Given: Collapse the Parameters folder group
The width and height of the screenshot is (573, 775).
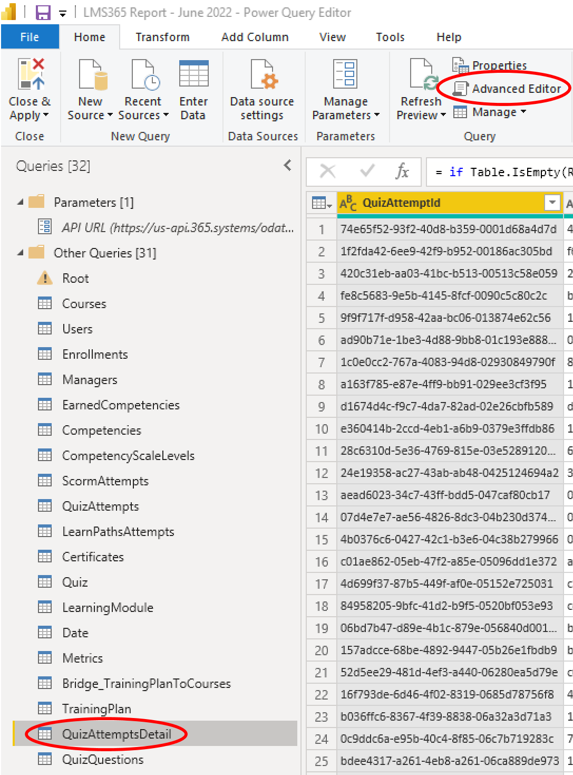Looking at the screenshot, I should (x=21, y=203).
